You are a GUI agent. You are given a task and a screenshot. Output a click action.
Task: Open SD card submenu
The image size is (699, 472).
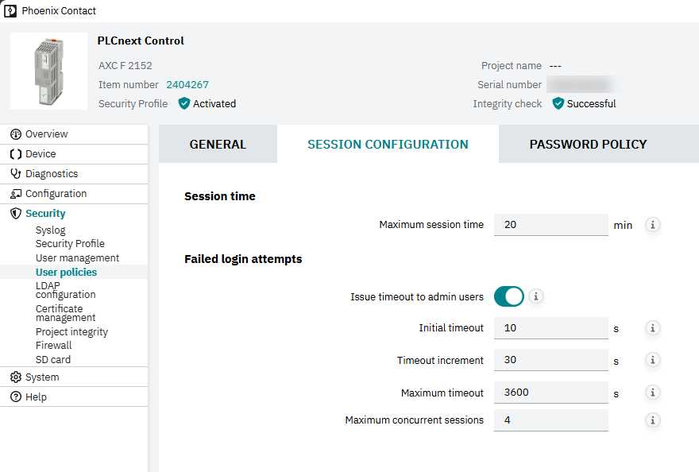coord(53,360)
